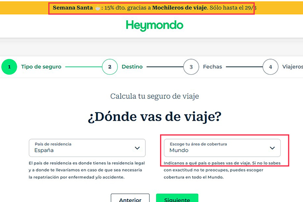Select step 1 circle Tipo de seguro

(9, 67)
